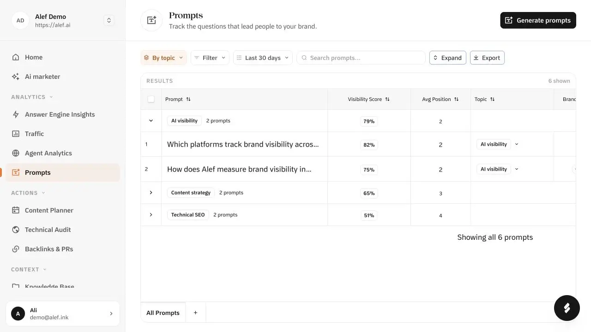Click the https://alef.ai workspace URL
The width and height of the screenshot is (591, 332).
pos(53,25)
